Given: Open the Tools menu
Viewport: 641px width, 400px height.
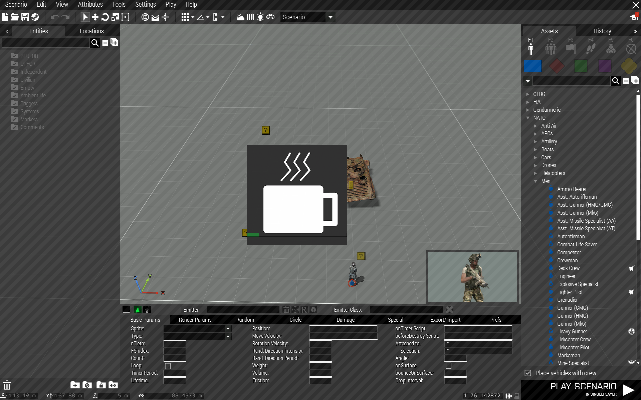Looking at the screenshot, I should pos(119,4).
